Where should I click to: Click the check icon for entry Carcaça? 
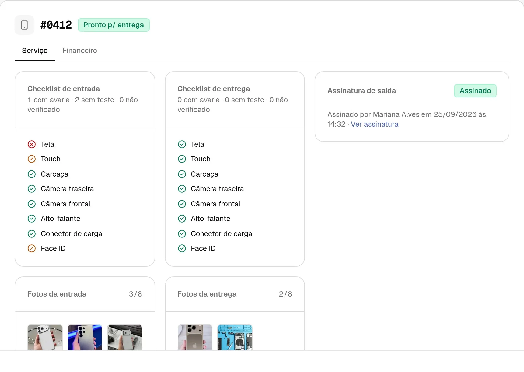click(32, 174)
